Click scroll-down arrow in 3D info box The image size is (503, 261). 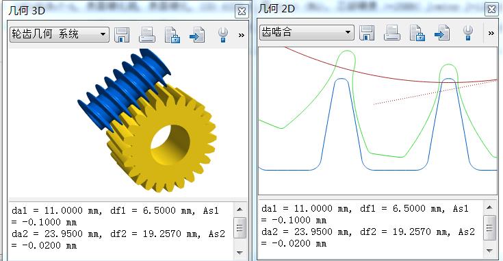coord(240,253)
